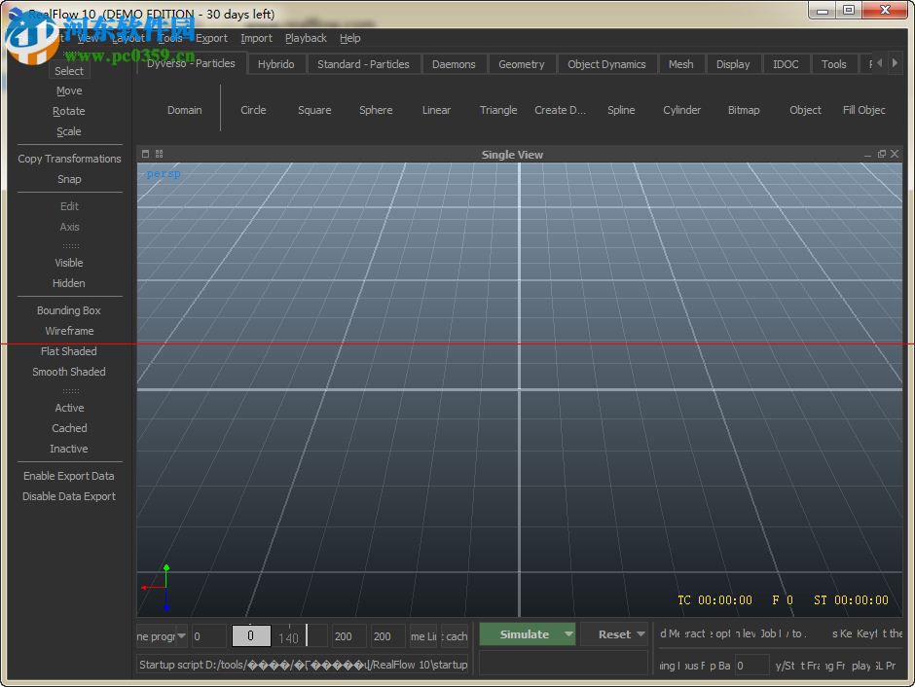Add a Cylinder emitter
Screen dimensions: 915x687
[x=681, y=110]
